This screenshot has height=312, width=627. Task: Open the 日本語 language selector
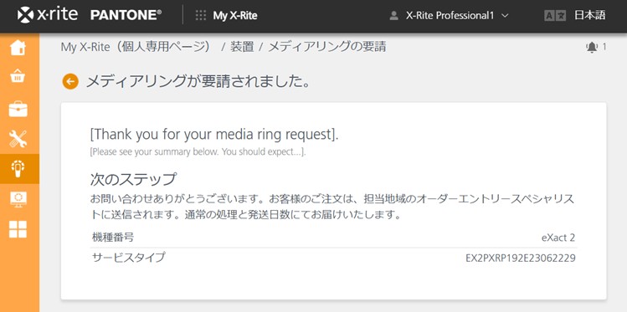pos(589,16)
